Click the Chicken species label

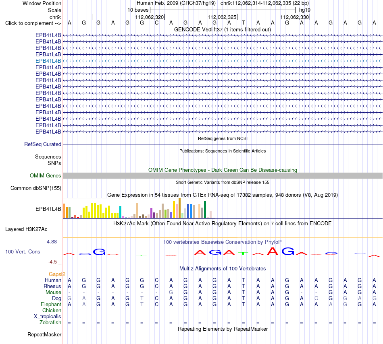coord(52,310)
